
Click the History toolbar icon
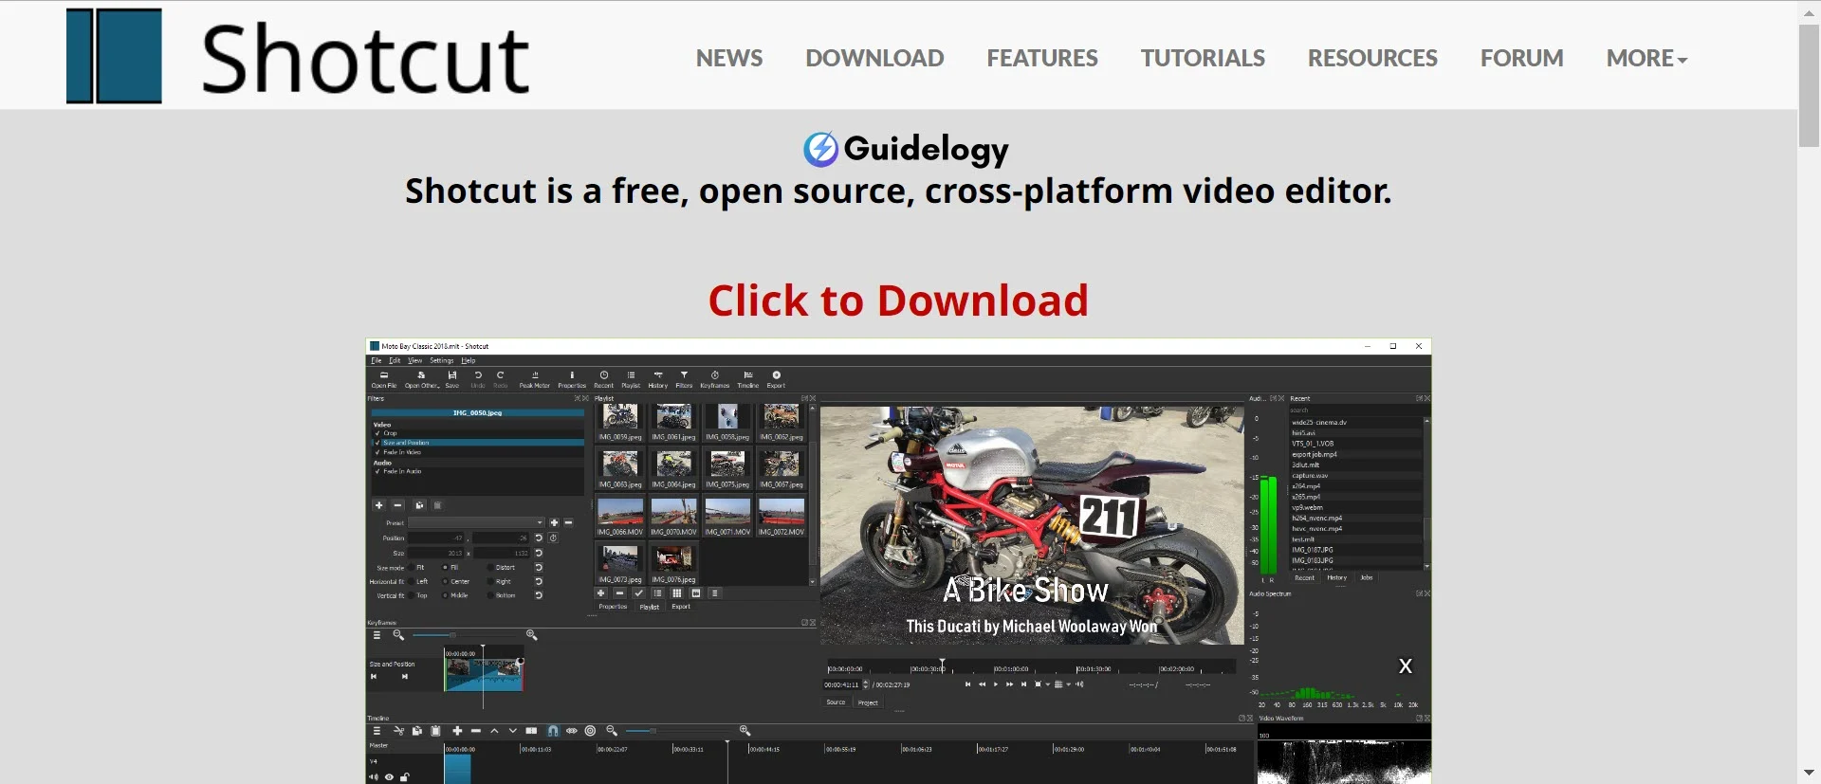click(658, 379)
